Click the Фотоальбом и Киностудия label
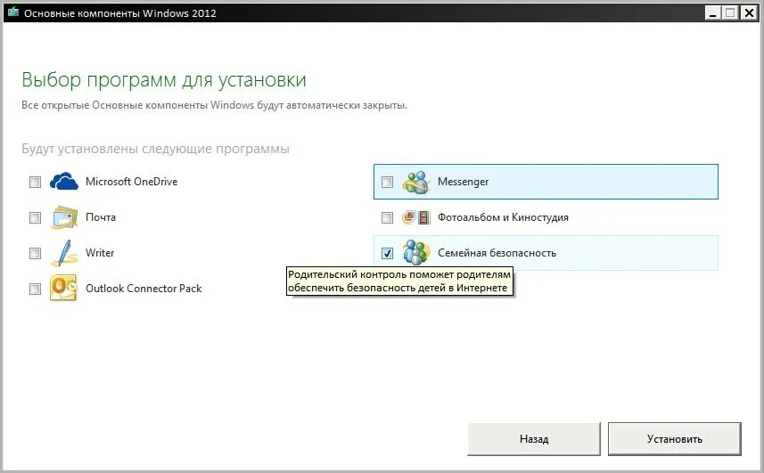 click(x=503, y=217)
